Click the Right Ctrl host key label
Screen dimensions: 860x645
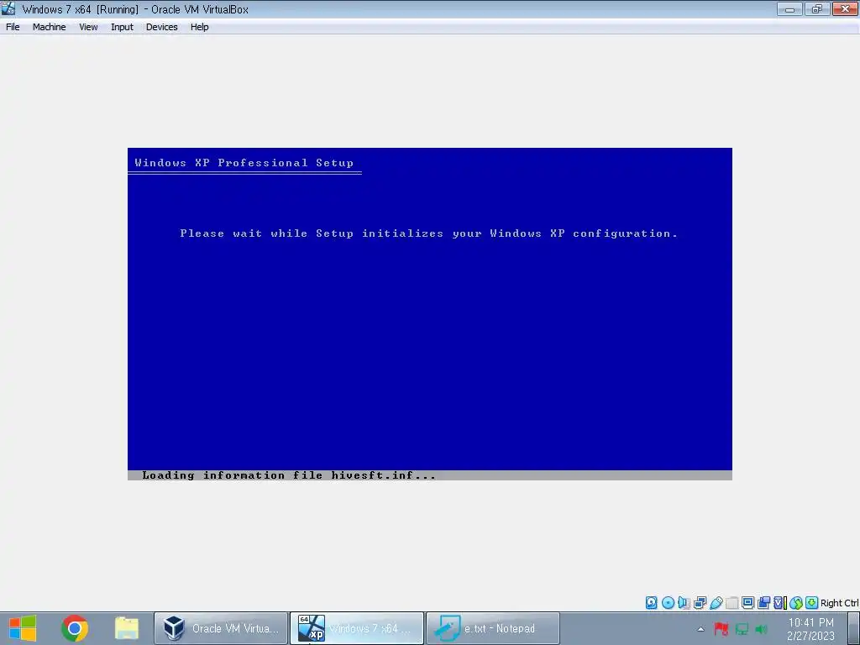(x=840, y=603)
